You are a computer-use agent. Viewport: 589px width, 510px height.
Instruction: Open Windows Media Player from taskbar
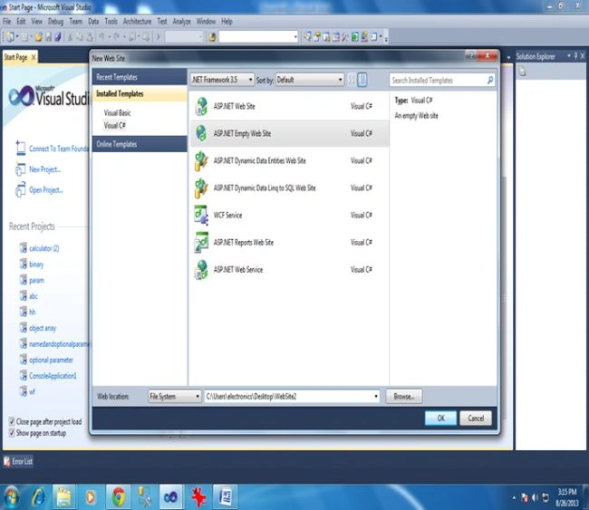tap(91, 496)
